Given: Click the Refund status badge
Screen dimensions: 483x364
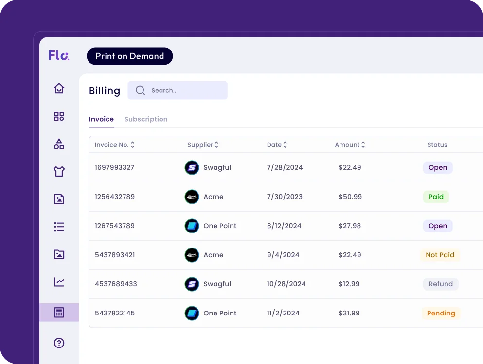Looking at the screenshot, I should tap(441, 284).
